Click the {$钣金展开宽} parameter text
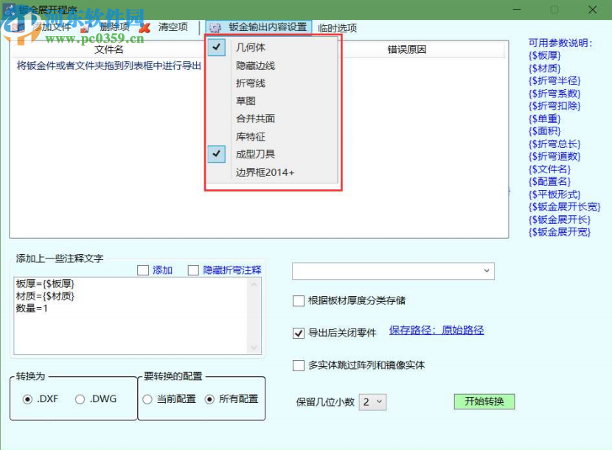Viewport: 612px width, 450px height. [x=560, y=233]
